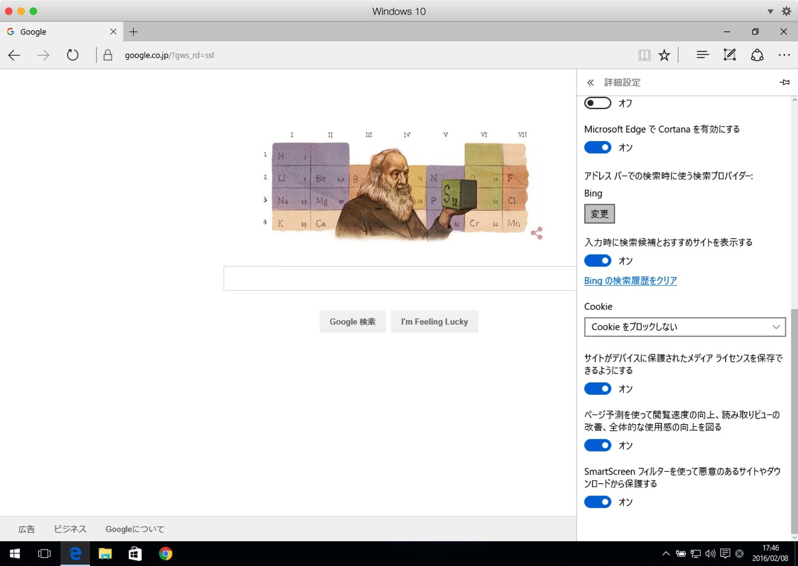798x566 pixels.
Task: Go back from the 詳細設定 panel using chevrons
Action: 590,83
